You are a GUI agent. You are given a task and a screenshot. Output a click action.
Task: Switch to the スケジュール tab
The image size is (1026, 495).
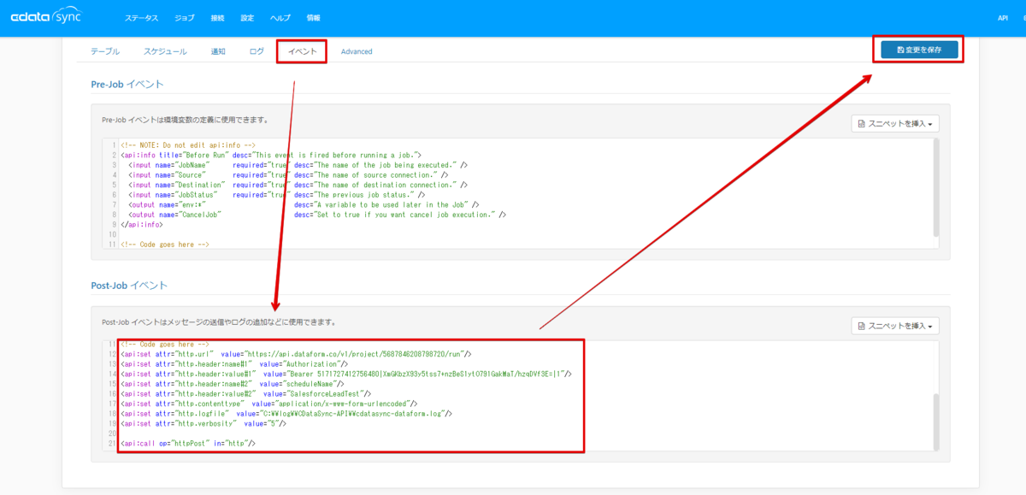point(165,51)
